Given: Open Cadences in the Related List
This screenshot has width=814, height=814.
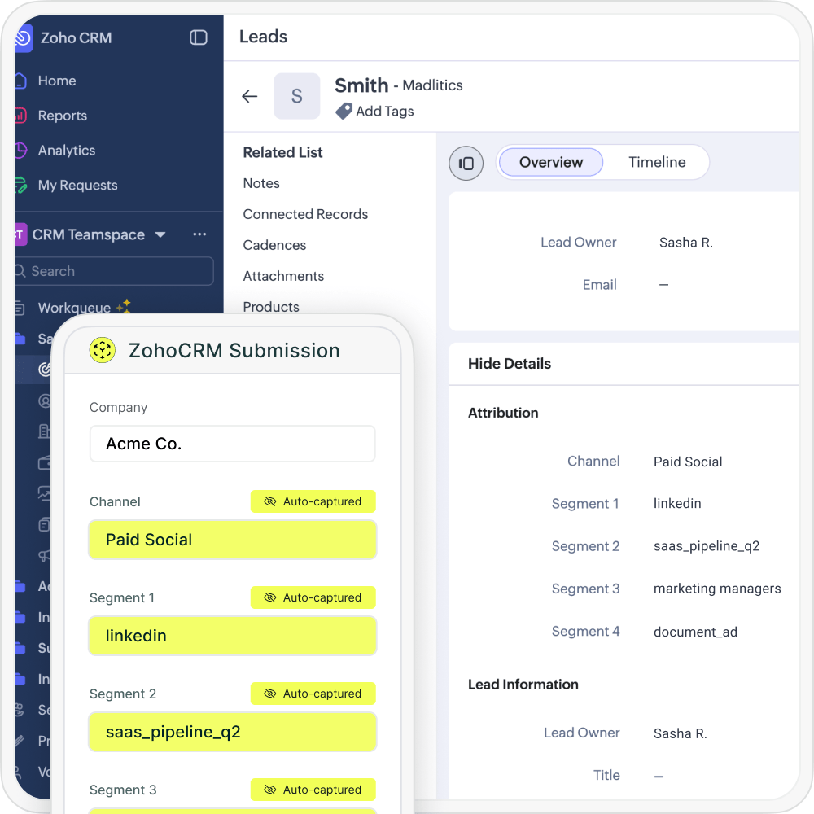Looking at the screenshot, I should [x=274, y=245].
